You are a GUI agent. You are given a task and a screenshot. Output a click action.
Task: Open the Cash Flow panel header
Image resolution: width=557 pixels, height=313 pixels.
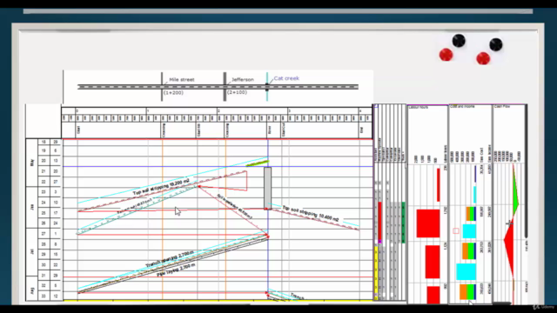click(x=502, y=106)
